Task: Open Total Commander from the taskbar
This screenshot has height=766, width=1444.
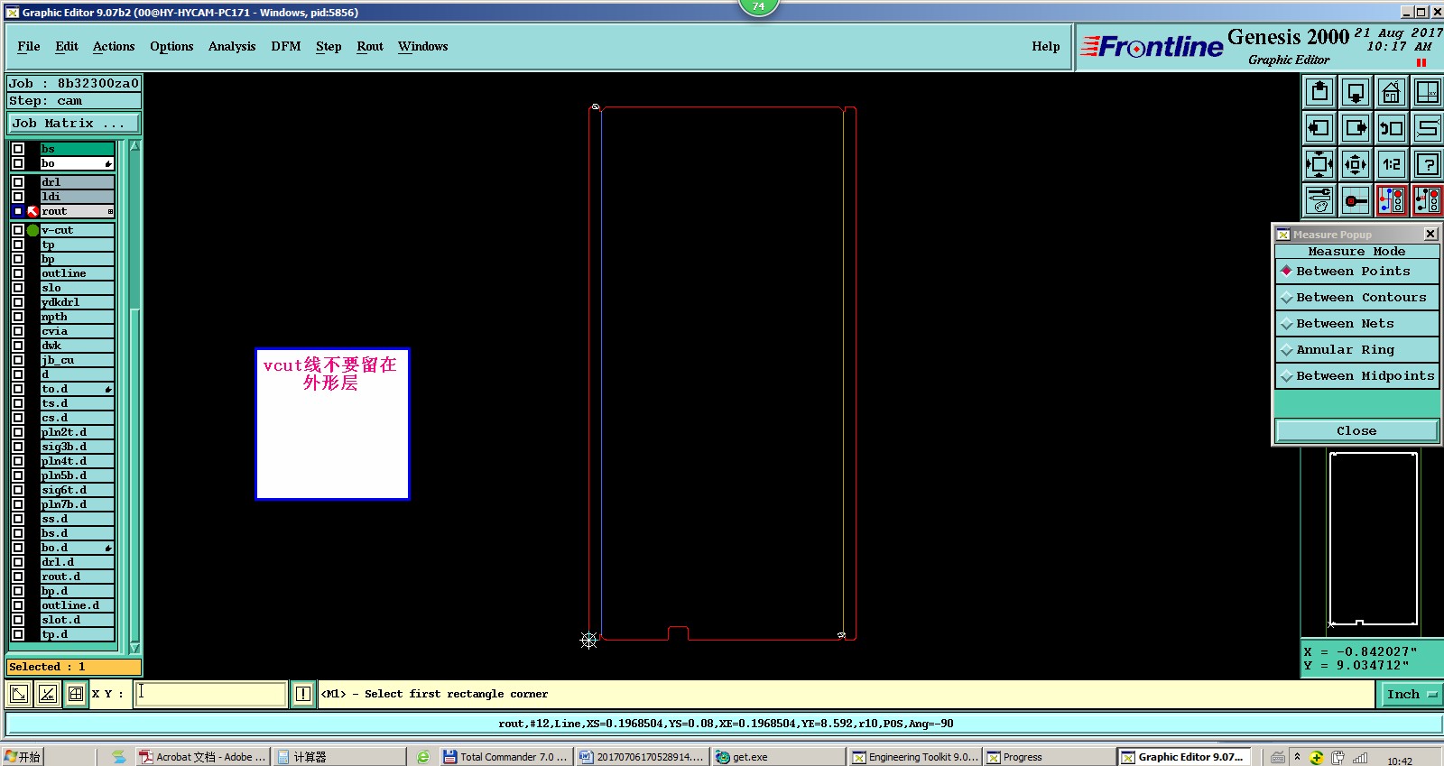Action: 506,757
